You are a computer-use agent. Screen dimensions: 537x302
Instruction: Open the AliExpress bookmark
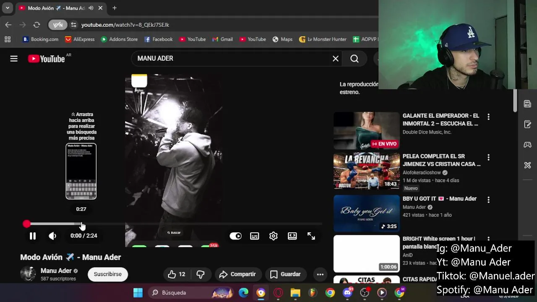80,39
